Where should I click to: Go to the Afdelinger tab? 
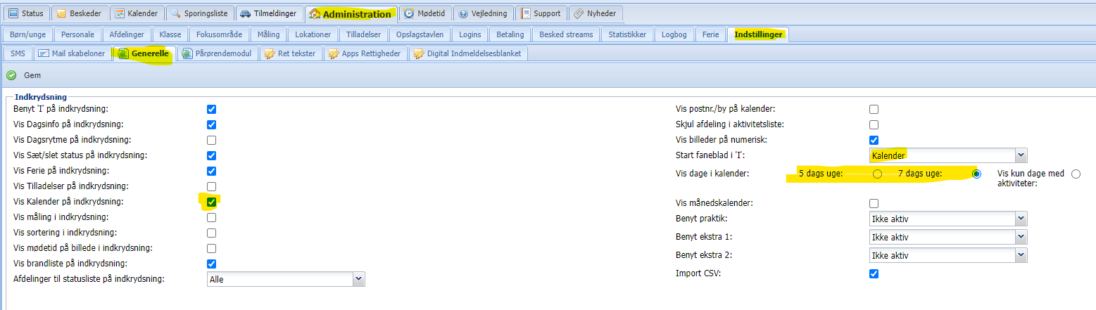127,34
